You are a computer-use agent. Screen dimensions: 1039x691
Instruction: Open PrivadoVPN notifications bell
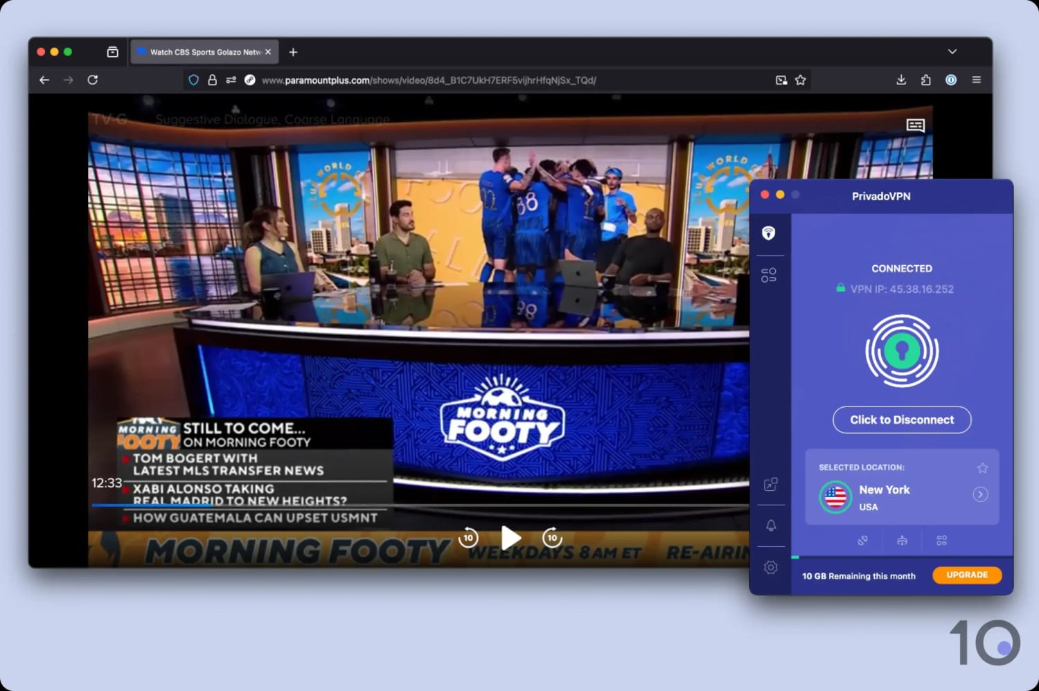click(771, 526)
